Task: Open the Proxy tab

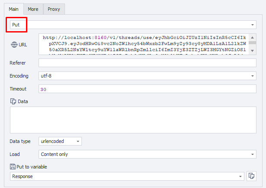Action: point(54,9)
